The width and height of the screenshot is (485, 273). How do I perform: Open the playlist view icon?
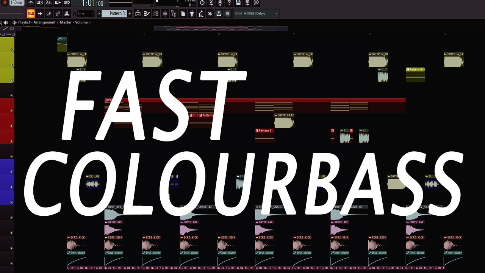coord(138,14)
